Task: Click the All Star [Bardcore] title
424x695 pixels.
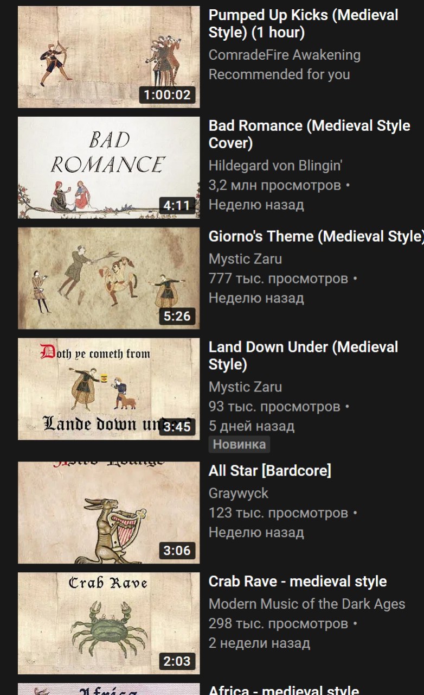Action: tap(270, 471)
